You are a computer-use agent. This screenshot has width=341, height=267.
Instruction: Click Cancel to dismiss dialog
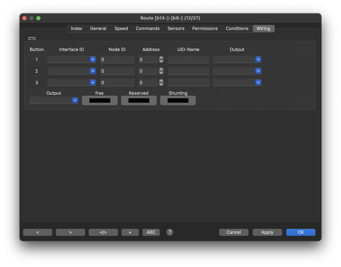click(x=234, y=232)
